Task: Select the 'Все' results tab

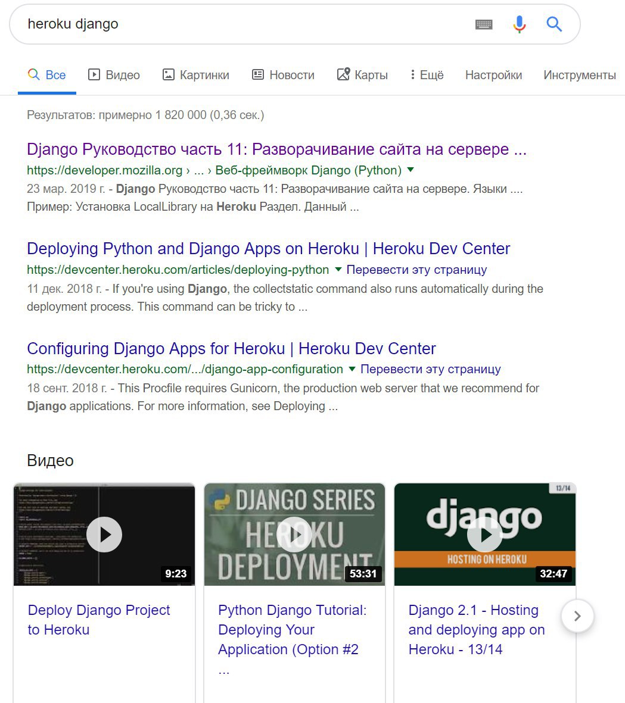Action: click(46, 75)
